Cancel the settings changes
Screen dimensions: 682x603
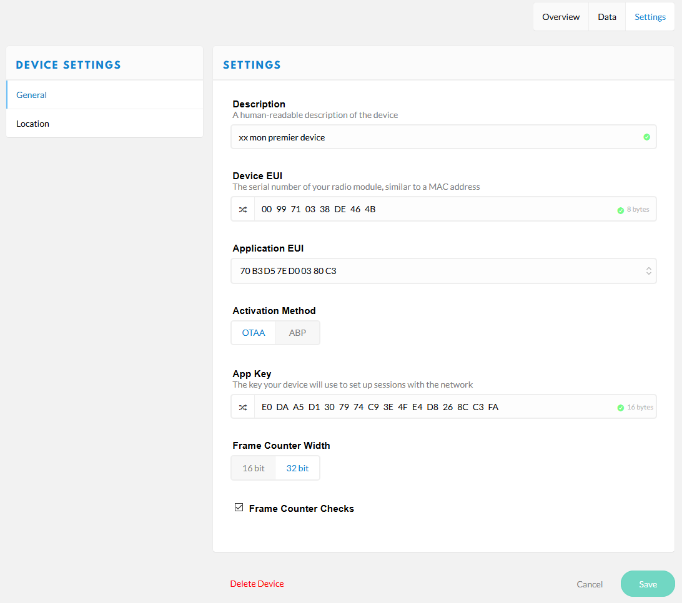click(x=590, y=584)
